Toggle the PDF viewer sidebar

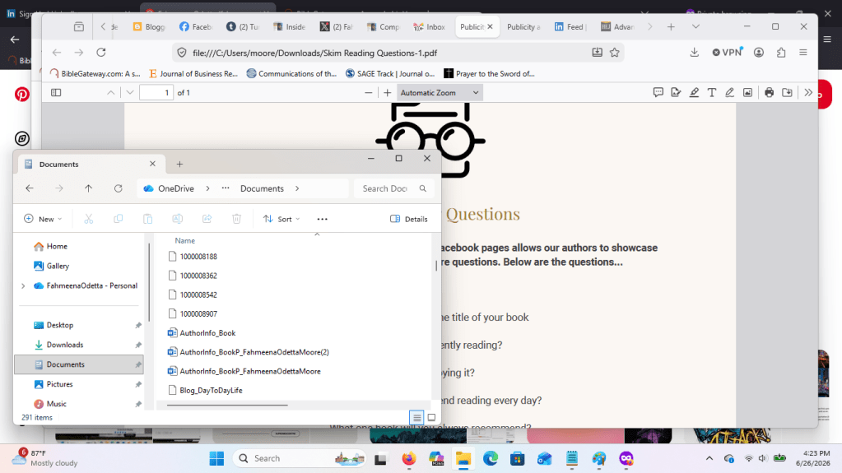pyautogui.click(x=56, y=92)
